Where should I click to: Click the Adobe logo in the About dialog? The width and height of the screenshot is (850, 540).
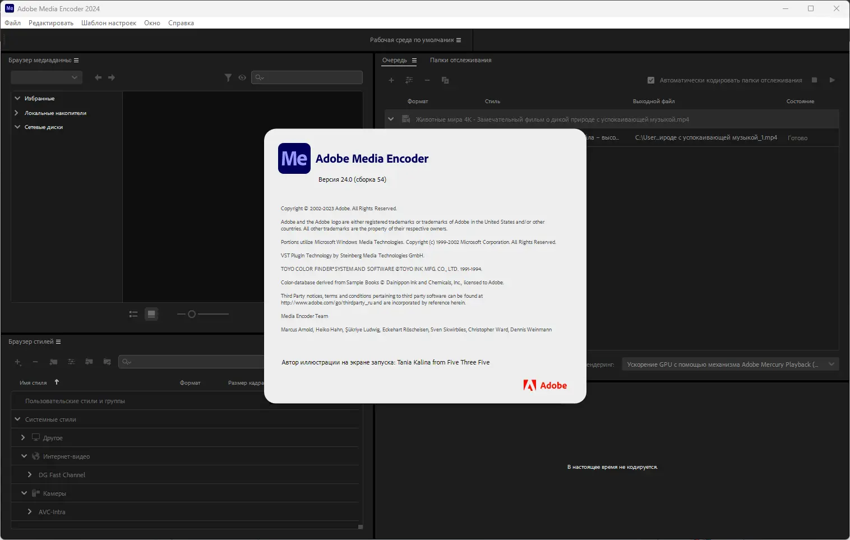click(545, 385)
